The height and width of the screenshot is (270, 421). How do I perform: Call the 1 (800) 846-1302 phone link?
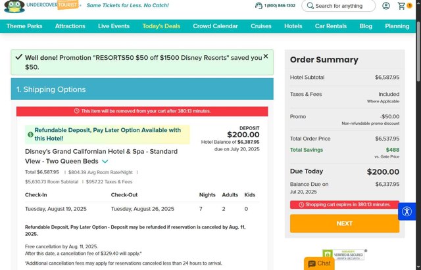pos(280,6)
